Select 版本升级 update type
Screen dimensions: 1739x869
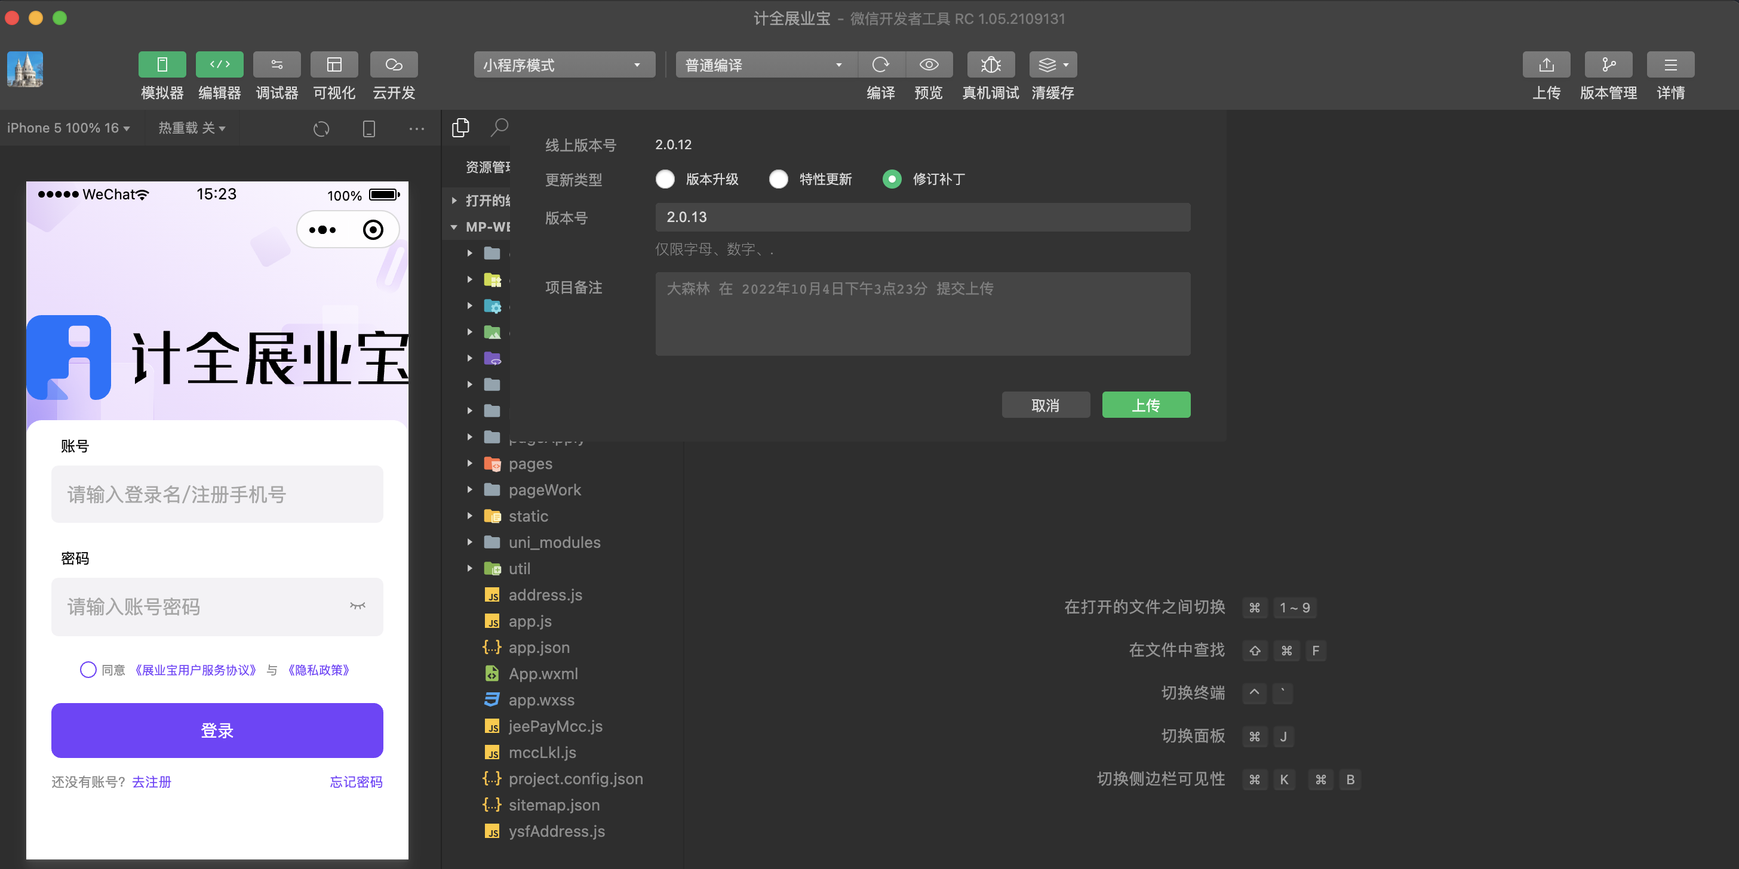665,180
